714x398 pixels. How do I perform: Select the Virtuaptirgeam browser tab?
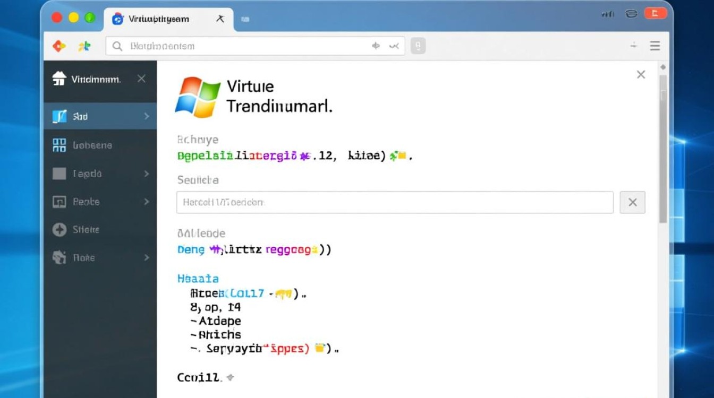click(x=158, y=19)
